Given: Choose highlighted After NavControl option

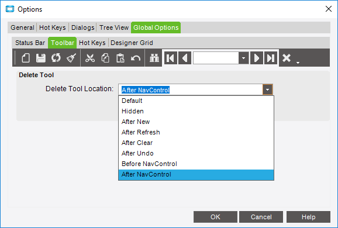Looking at the screenshot, I should pos(196,174).
